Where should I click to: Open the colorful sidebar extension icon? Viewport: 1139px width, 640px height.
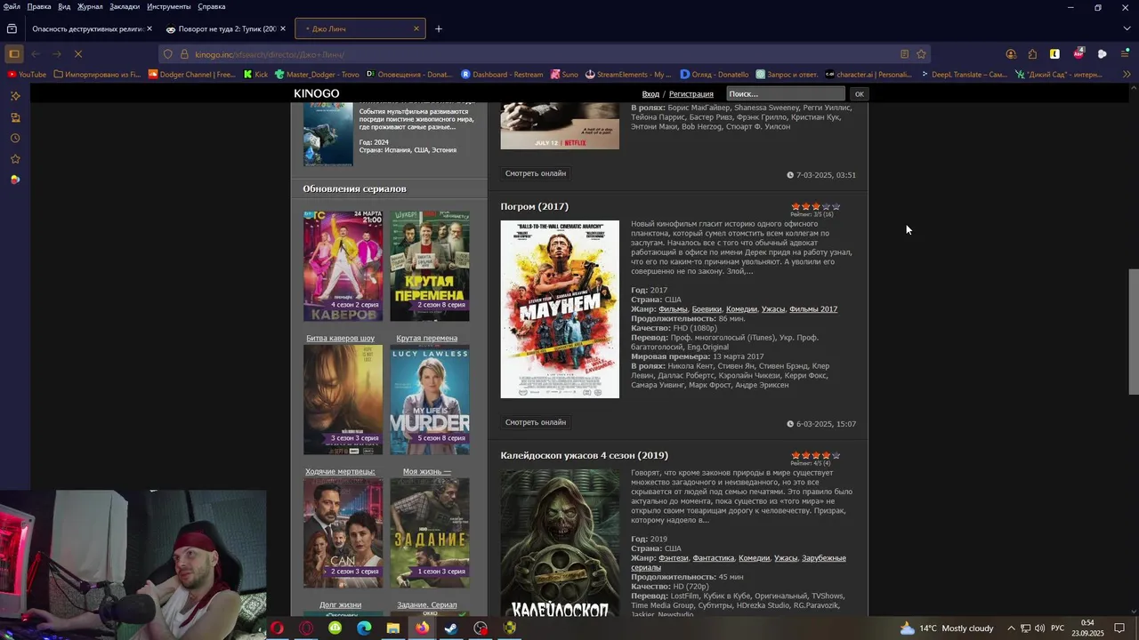pos(14,180)
